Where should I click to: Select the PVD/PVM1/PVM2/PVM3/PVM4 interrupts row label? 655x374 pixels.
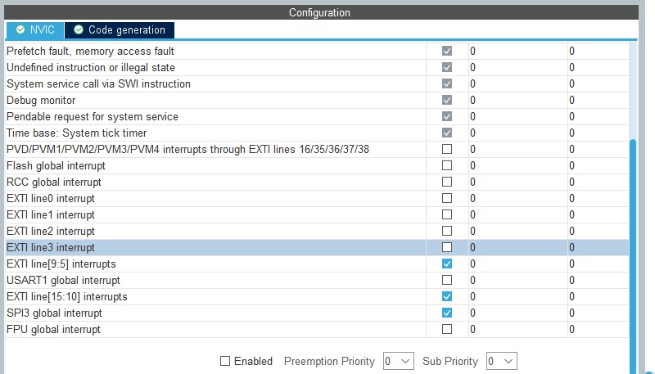187,149
